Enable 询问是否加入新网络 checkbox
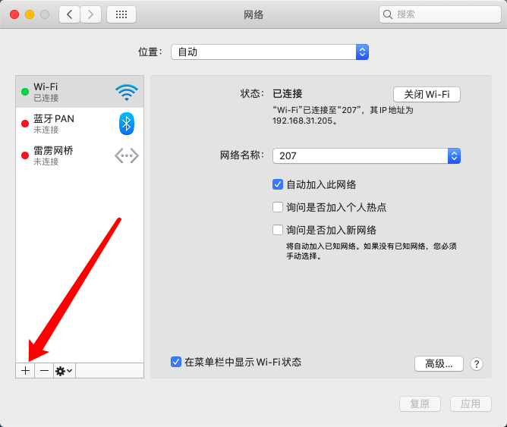This screenshot has height=427, width=507. coord(278,230)
